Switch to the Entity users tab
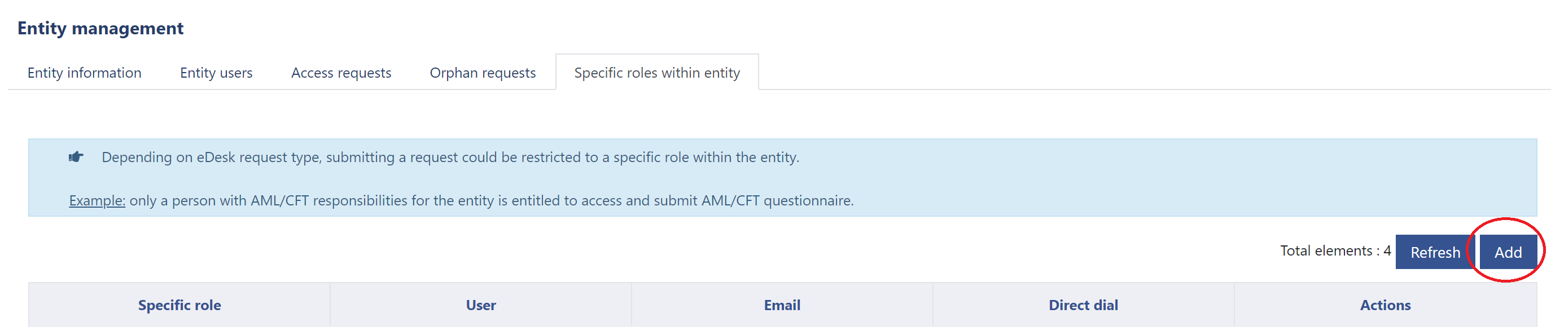Viewport: 1551px width, 327px height. coord(216,73)
